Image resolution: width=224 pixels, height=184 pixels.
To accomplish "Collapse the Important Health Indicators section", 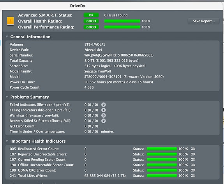I will coord(7,141).
